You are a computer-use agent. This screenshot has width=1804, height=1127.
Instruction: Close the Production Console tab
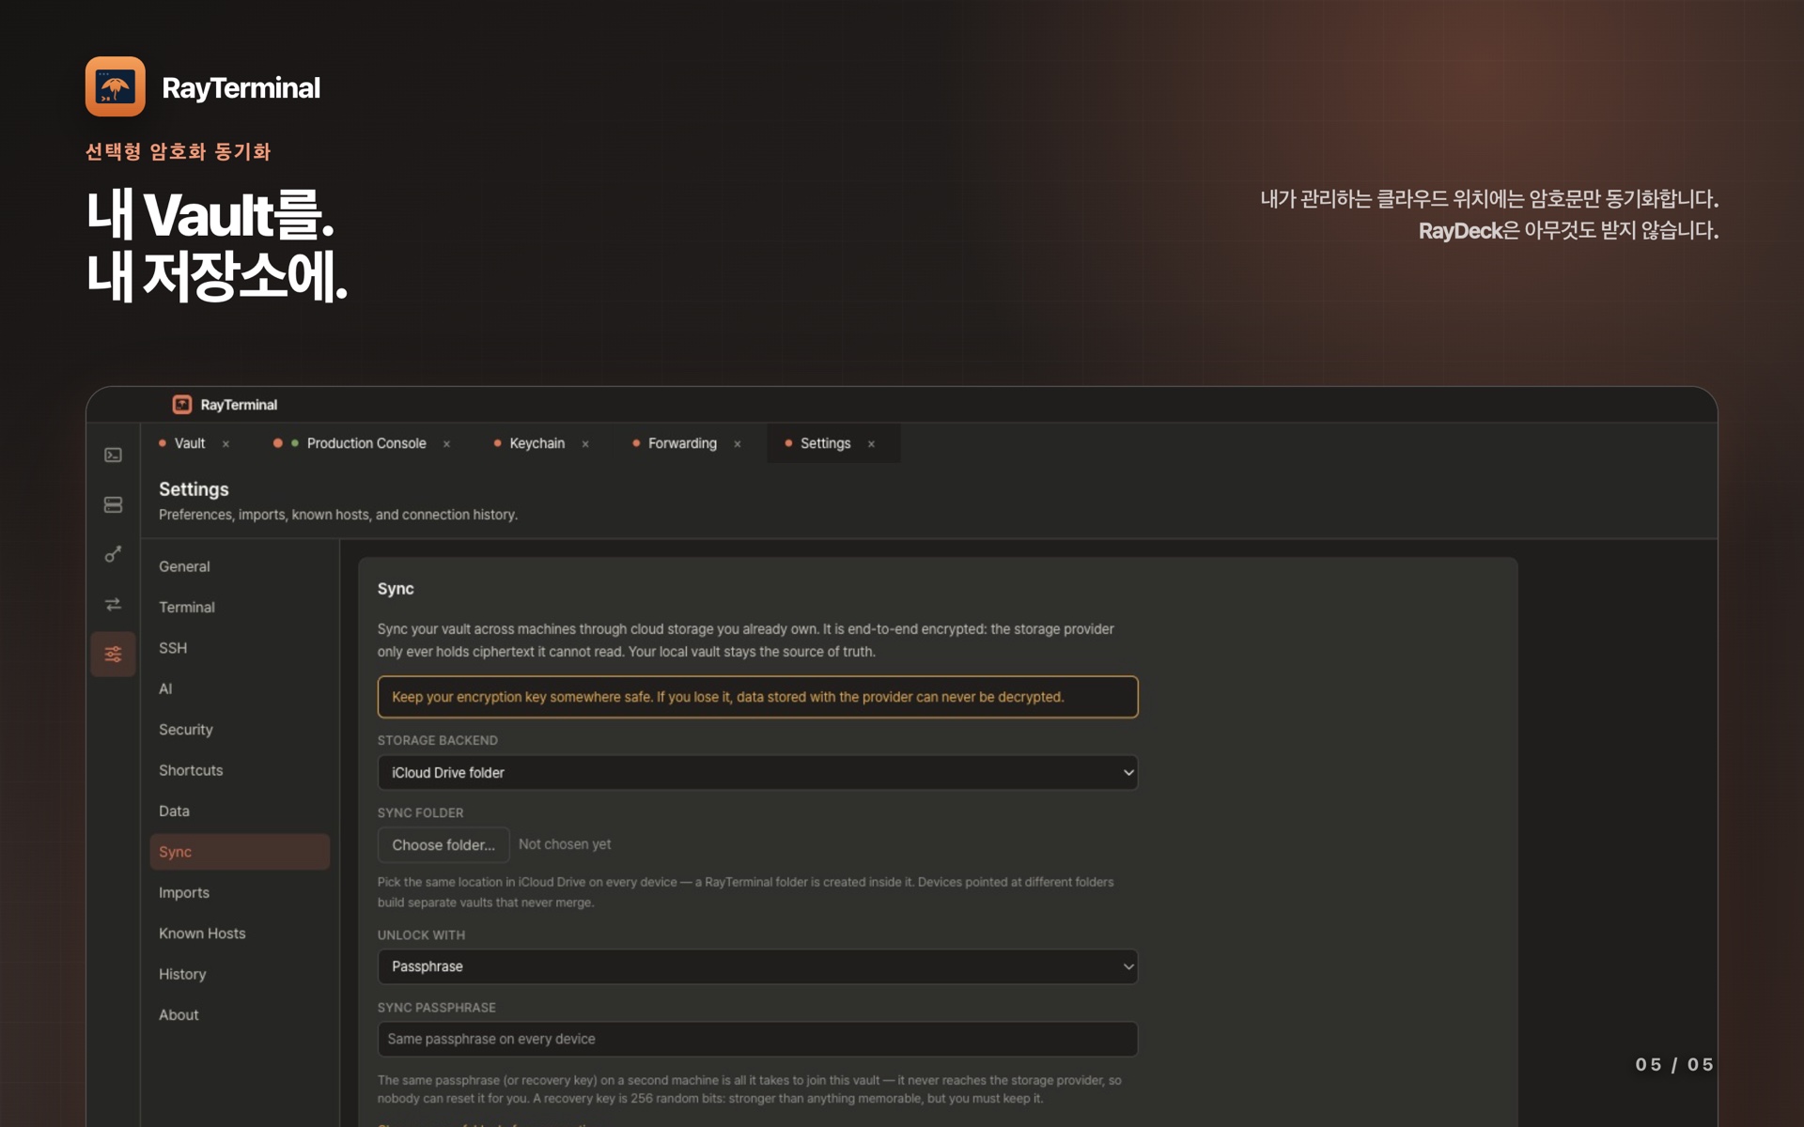tap(446, 444)
